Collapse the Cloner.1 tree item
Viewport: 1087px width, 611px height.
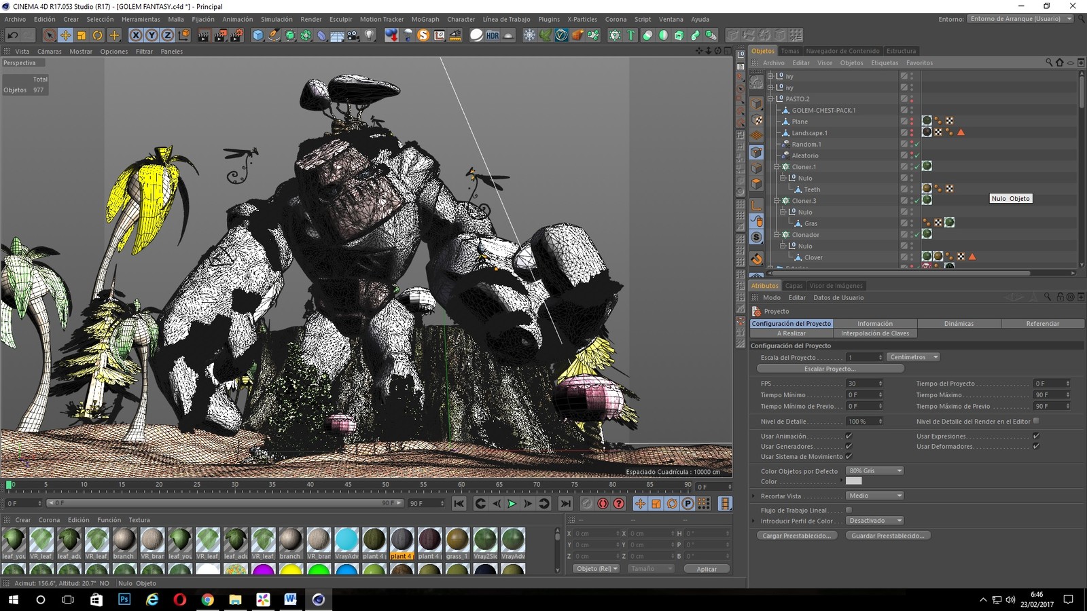[777, 166]
